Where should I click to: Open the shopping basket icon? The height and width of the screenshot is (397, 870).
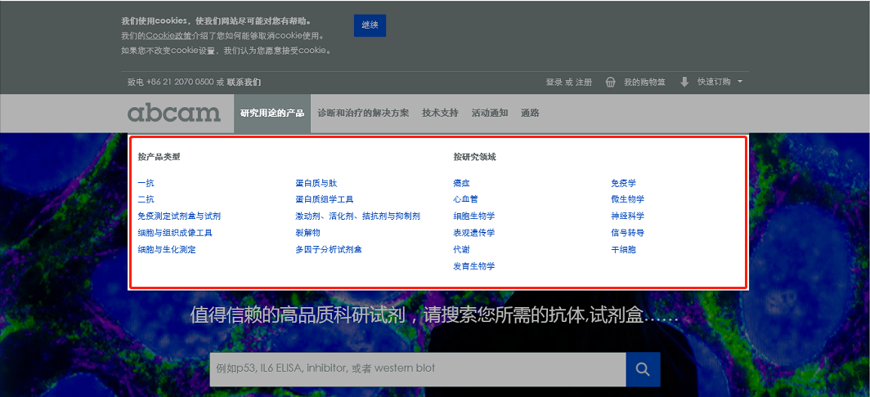pyautogui.click(x=610, y=83)
